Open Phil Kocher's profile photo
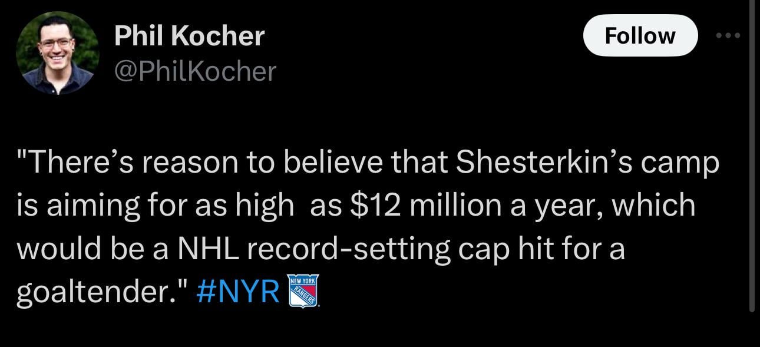Viewport: 760px width, 347px height. pyautogui.click(x=57, y=53)
